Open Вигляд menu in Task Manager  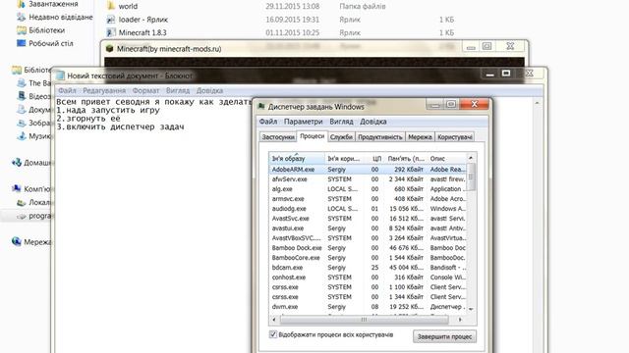[x=341, y=122]
